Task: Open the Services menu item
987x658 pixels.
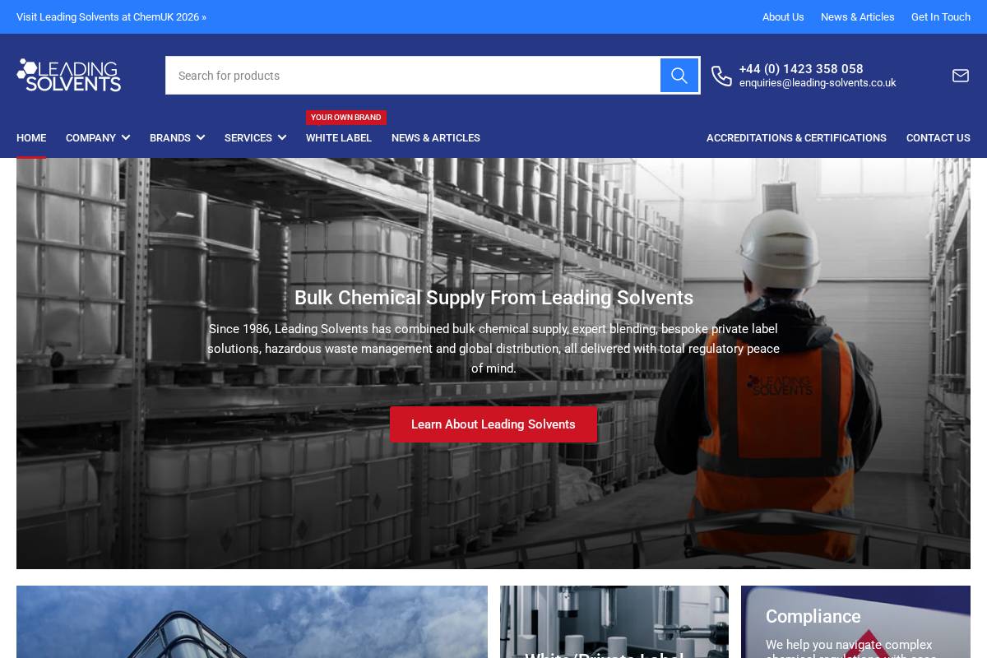Action: 248,138
